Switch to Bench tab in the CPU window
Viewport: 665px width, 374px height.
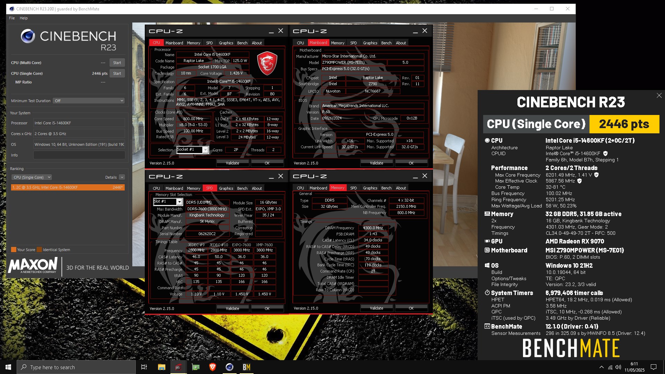[242, 43]
